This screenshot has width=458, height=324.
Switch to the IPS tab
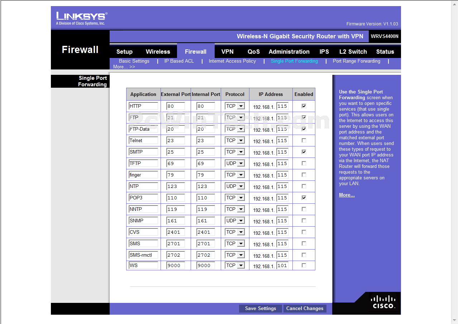click(324, 52)
